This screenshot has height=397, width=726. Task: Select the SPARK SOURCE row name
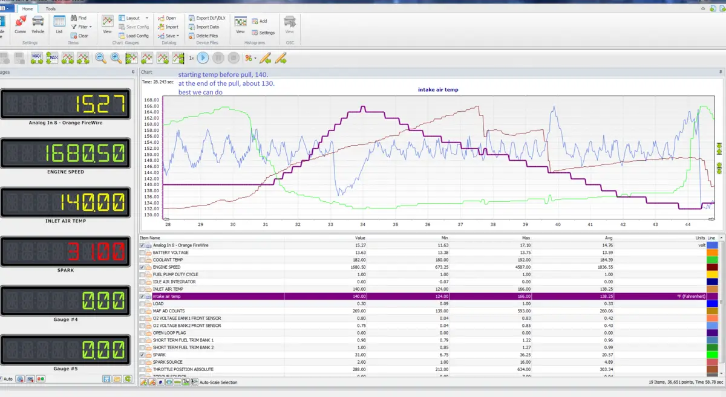[168, 363]
